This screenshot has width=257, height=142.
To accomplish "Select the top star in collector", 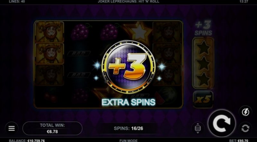I will point(203,47).
